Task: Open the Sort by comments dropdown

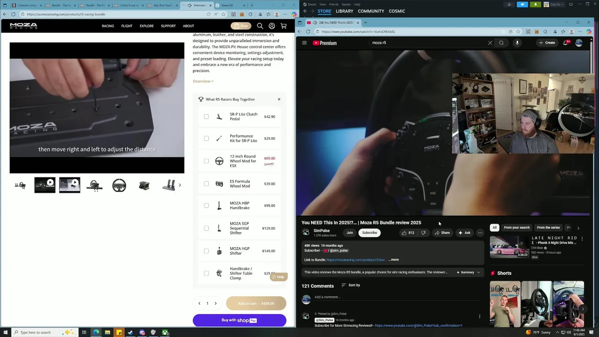Action: point(351,285)
